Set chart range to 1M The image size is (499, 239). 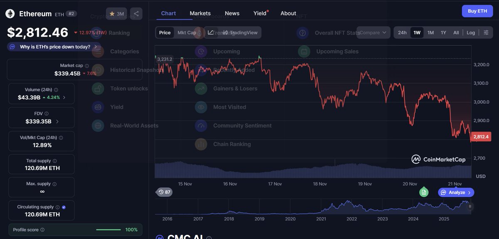(430, 32)
